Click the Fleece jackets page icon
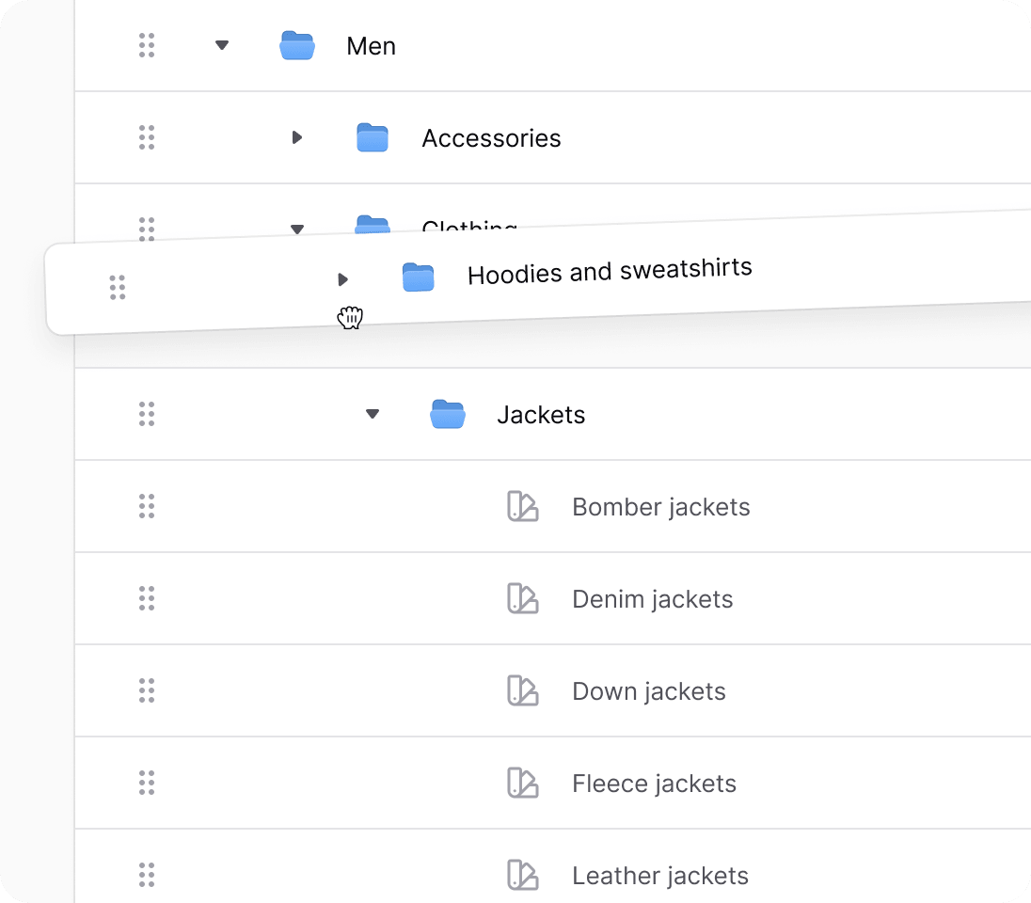The width and height of the screenshot is (1031, 903). click(x=523, y=783)
